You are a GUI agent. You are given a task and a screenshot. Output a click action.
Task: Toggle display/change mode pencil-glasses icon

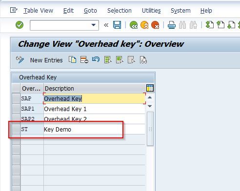click(20, 60)
